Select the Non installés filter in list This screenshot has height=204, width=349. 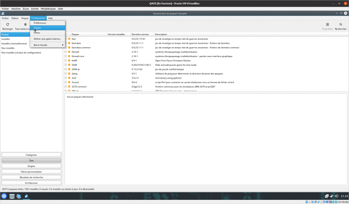(x=8, y=48)
